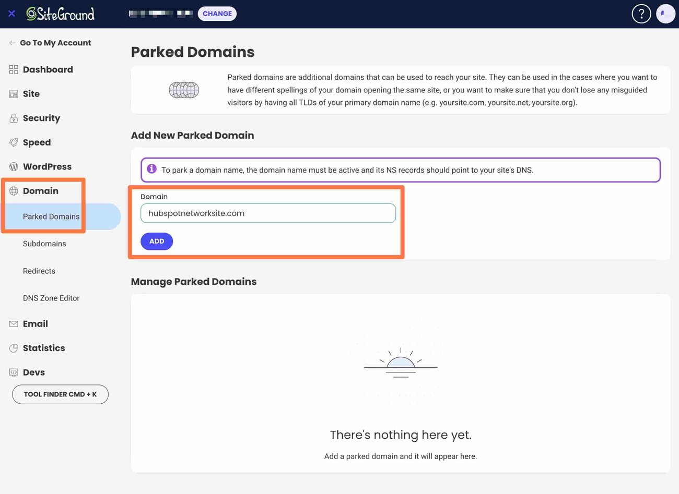Click the Speed section icon

[x=13, y=142]
